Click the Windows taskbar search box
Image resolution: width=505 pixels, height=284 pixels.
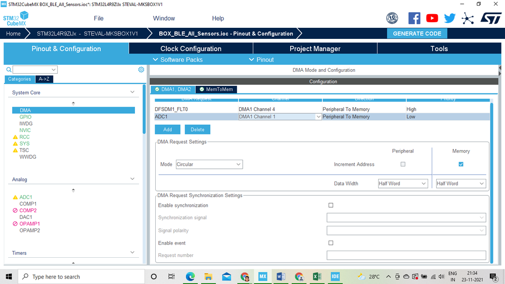(x=81, y=276)
